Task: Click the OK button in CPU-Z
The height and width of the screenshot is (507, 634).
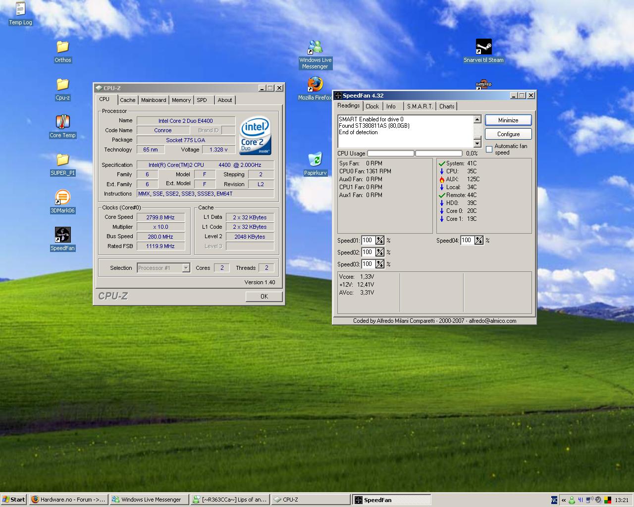Action: (264, 296)
